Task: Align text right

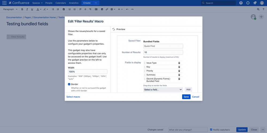Action: coord(90,9)
